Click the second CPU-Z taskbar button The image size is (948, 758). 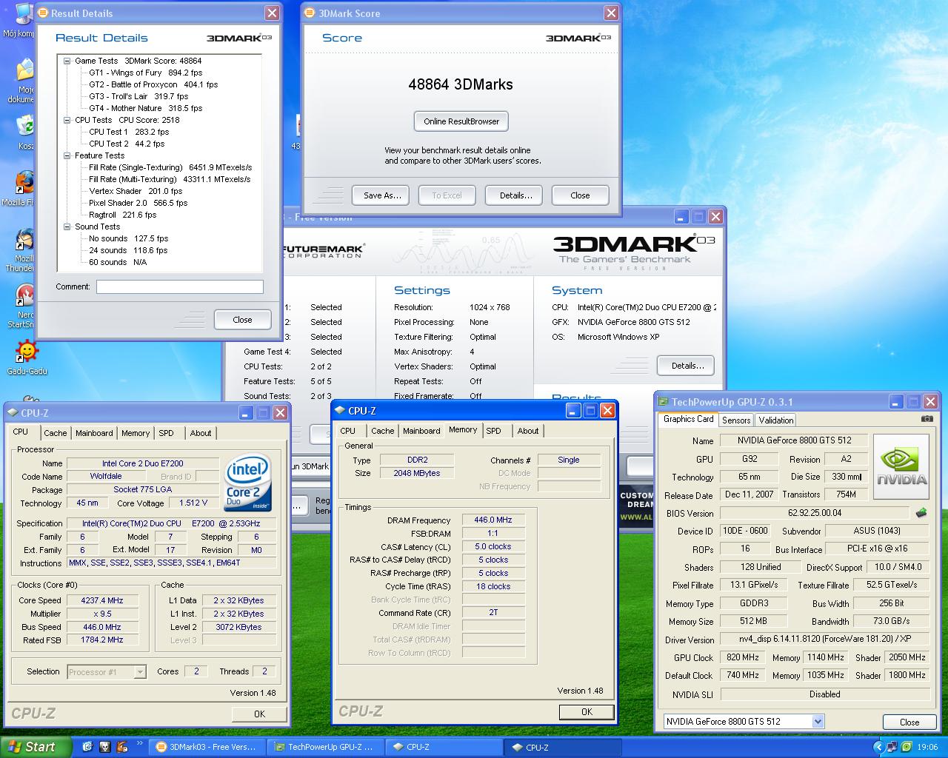click(561, 747)
